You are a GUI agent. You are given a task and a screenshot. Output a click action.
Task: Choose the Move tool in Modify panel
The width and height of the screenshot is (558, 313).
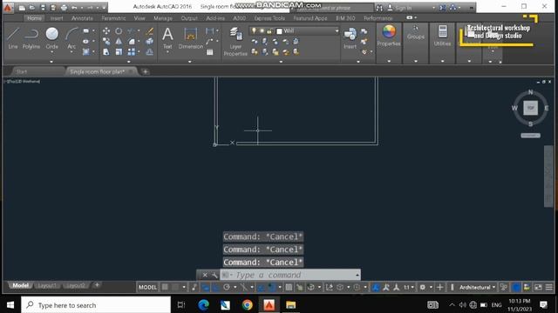pos(106,31)
